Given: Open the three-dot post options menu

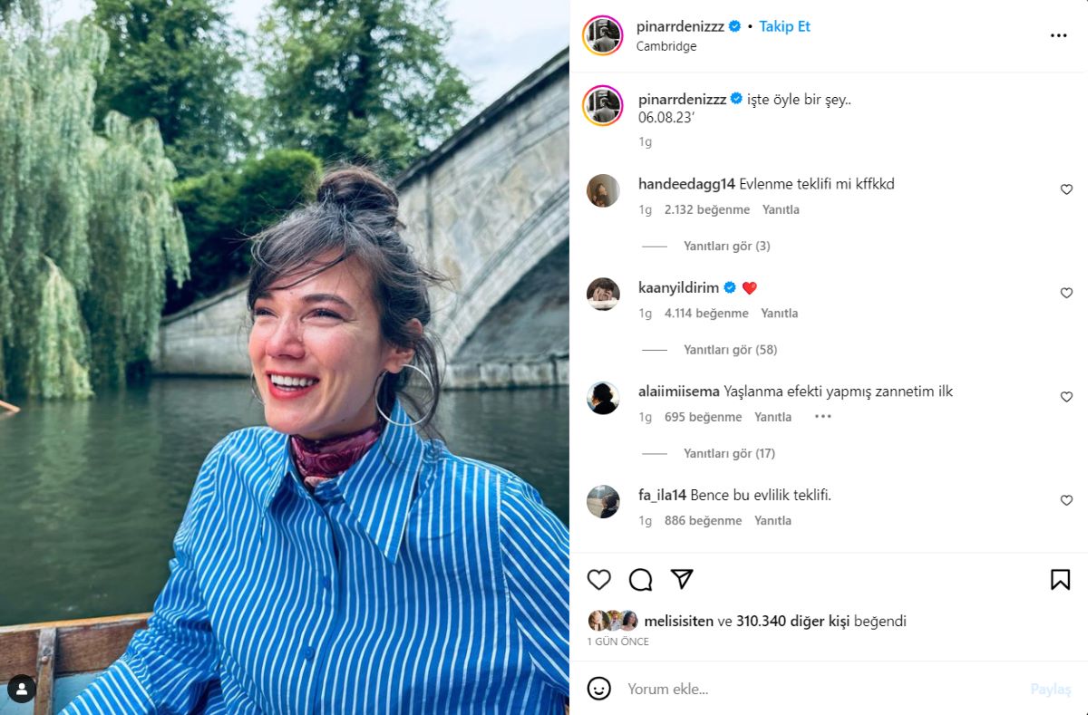Looking at the screenshot, I should [x=1058, y=36].
